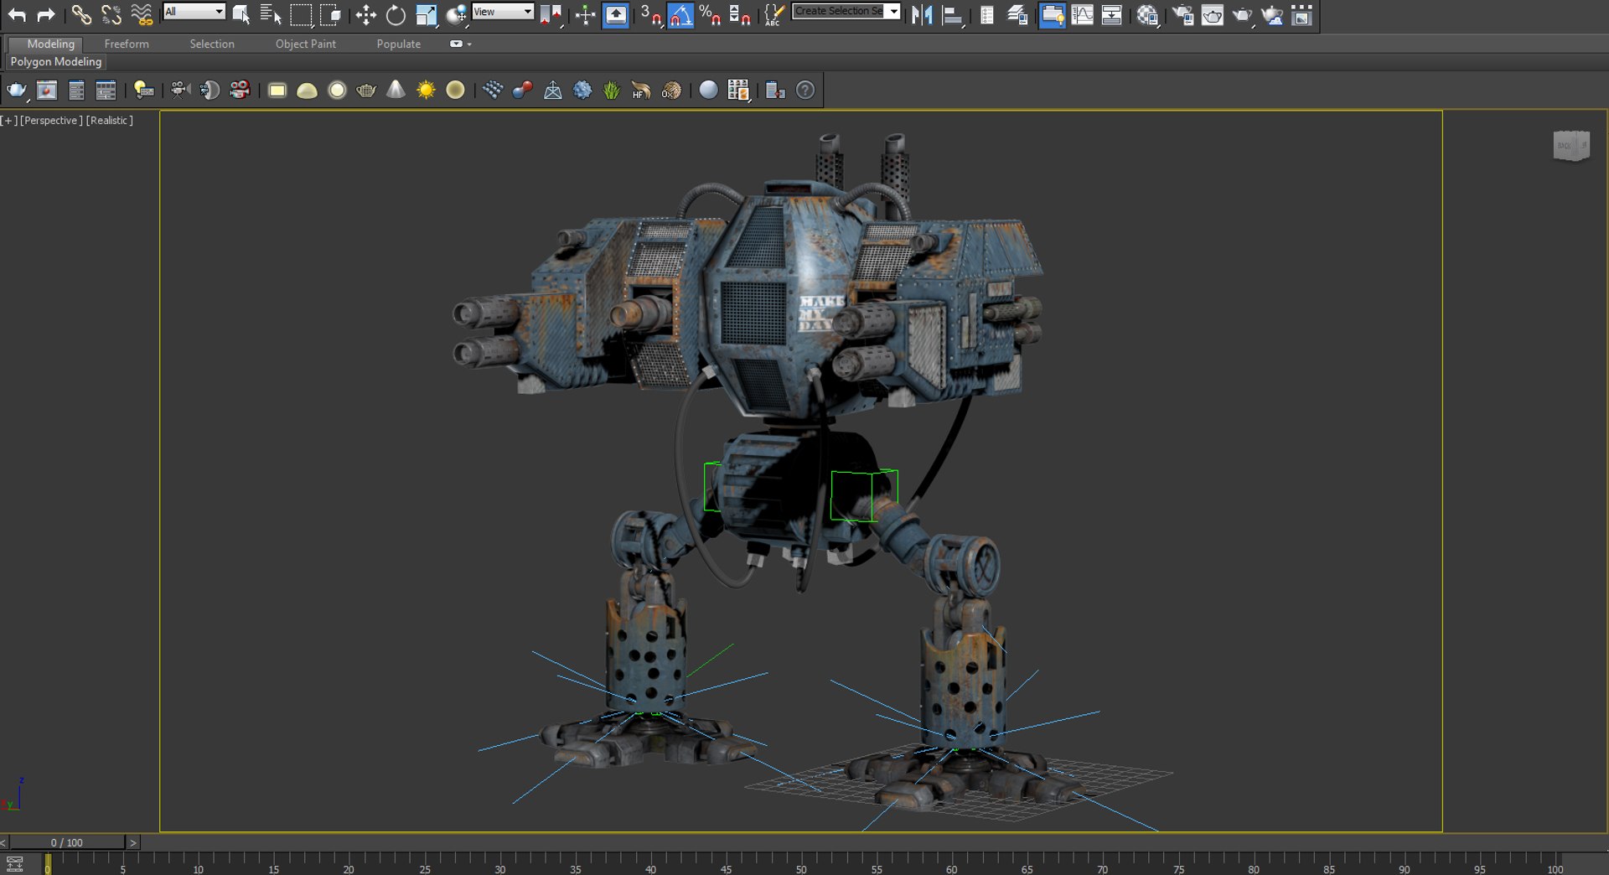Click the Align tool icon

coord(952,14)
